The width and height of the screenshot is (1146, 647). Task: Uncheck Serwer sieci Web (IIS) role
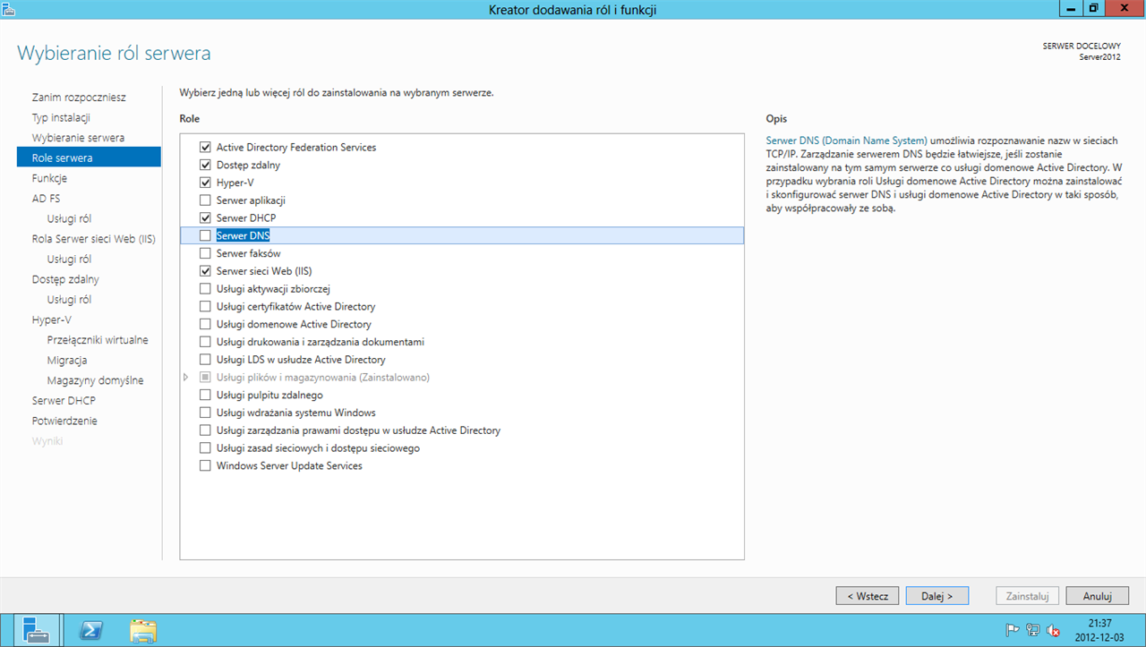click(x=205, y=271)
